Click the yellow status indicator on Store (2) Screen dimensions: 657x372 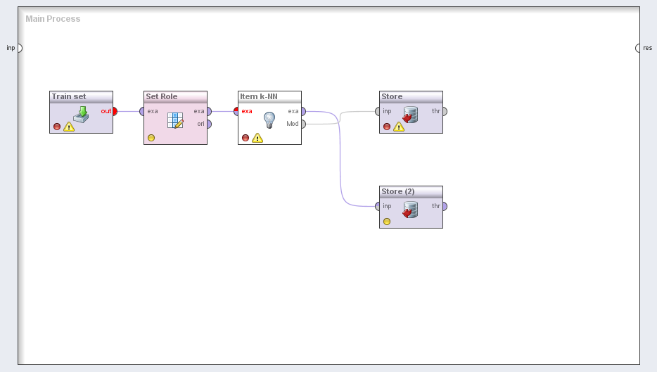click(x=387, y=222)
